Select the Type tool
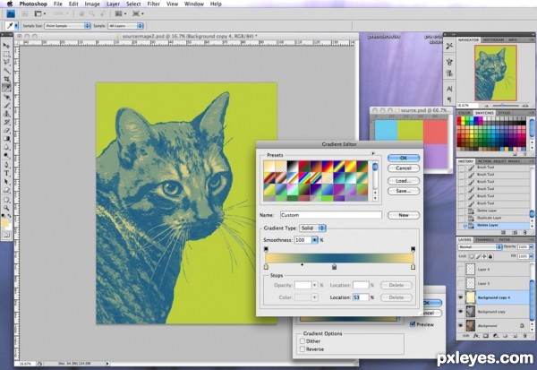The height and width of the screenshot is (370, 537). pos(6,173)
